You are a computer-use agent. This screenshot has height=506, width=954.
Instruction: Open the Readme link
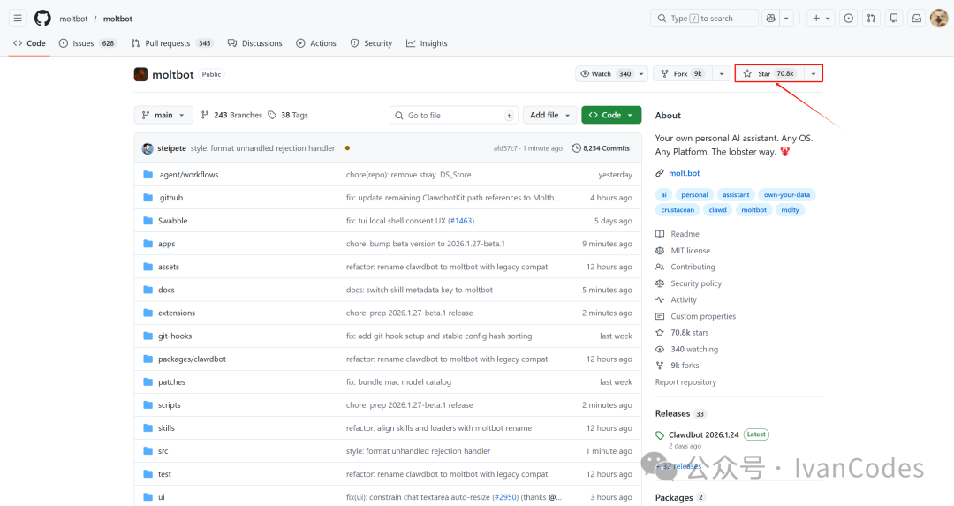pyautogui.click(x=685, y=234)
